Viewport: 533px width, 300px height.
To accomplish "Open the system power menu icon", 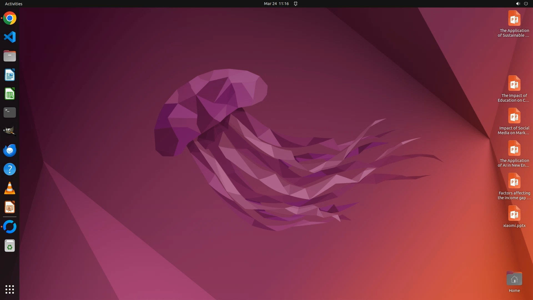I will click(x=526, y=4).
